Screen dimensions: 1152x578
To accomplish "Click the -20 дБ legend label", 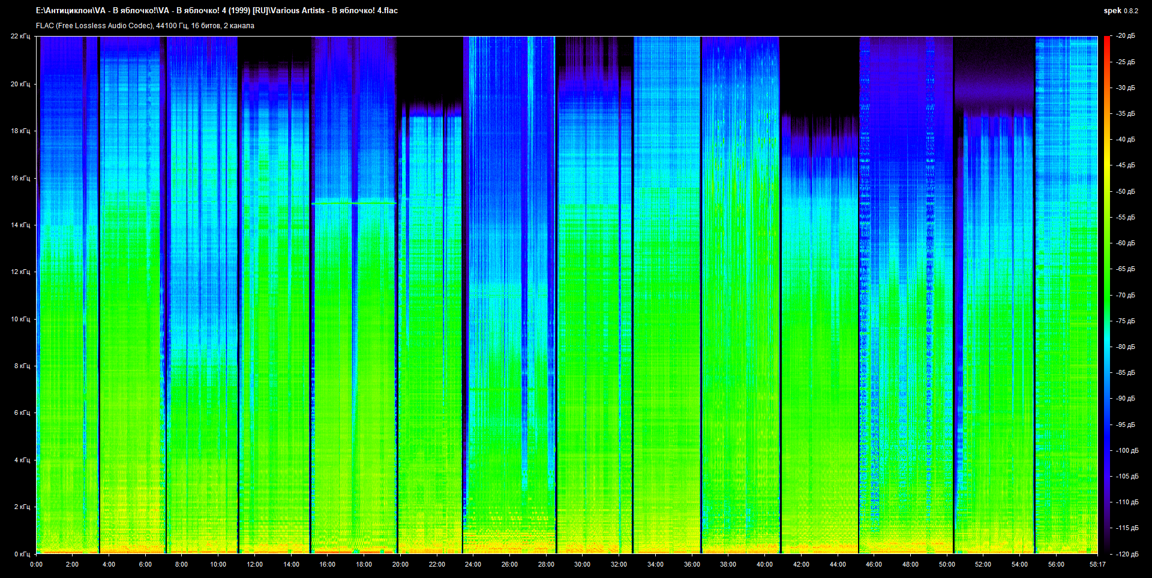I will (x=1126, y=36).
